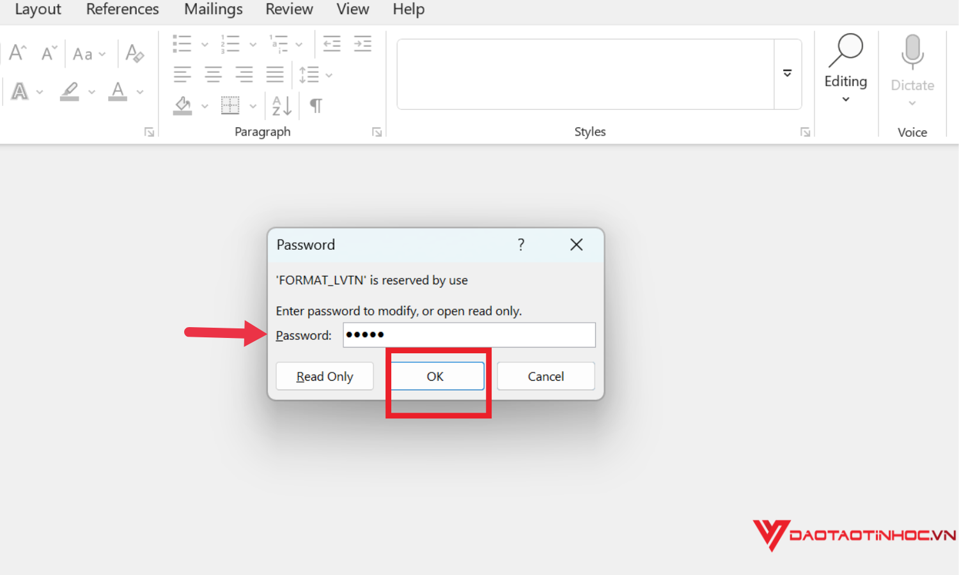Viewport: 959px width, 575px height.
Task: Align text right
Action: click(x=244, y=75)
